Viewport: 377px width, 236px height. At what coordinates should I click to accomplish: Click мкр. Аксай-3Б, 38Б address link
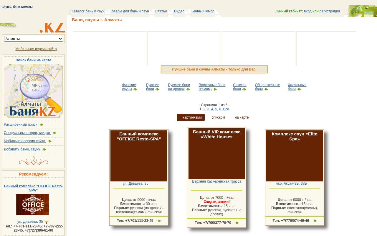(x=291, y=183)
